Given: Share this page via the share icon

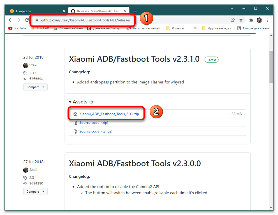Looking at the screenshot, I should 233,20.
